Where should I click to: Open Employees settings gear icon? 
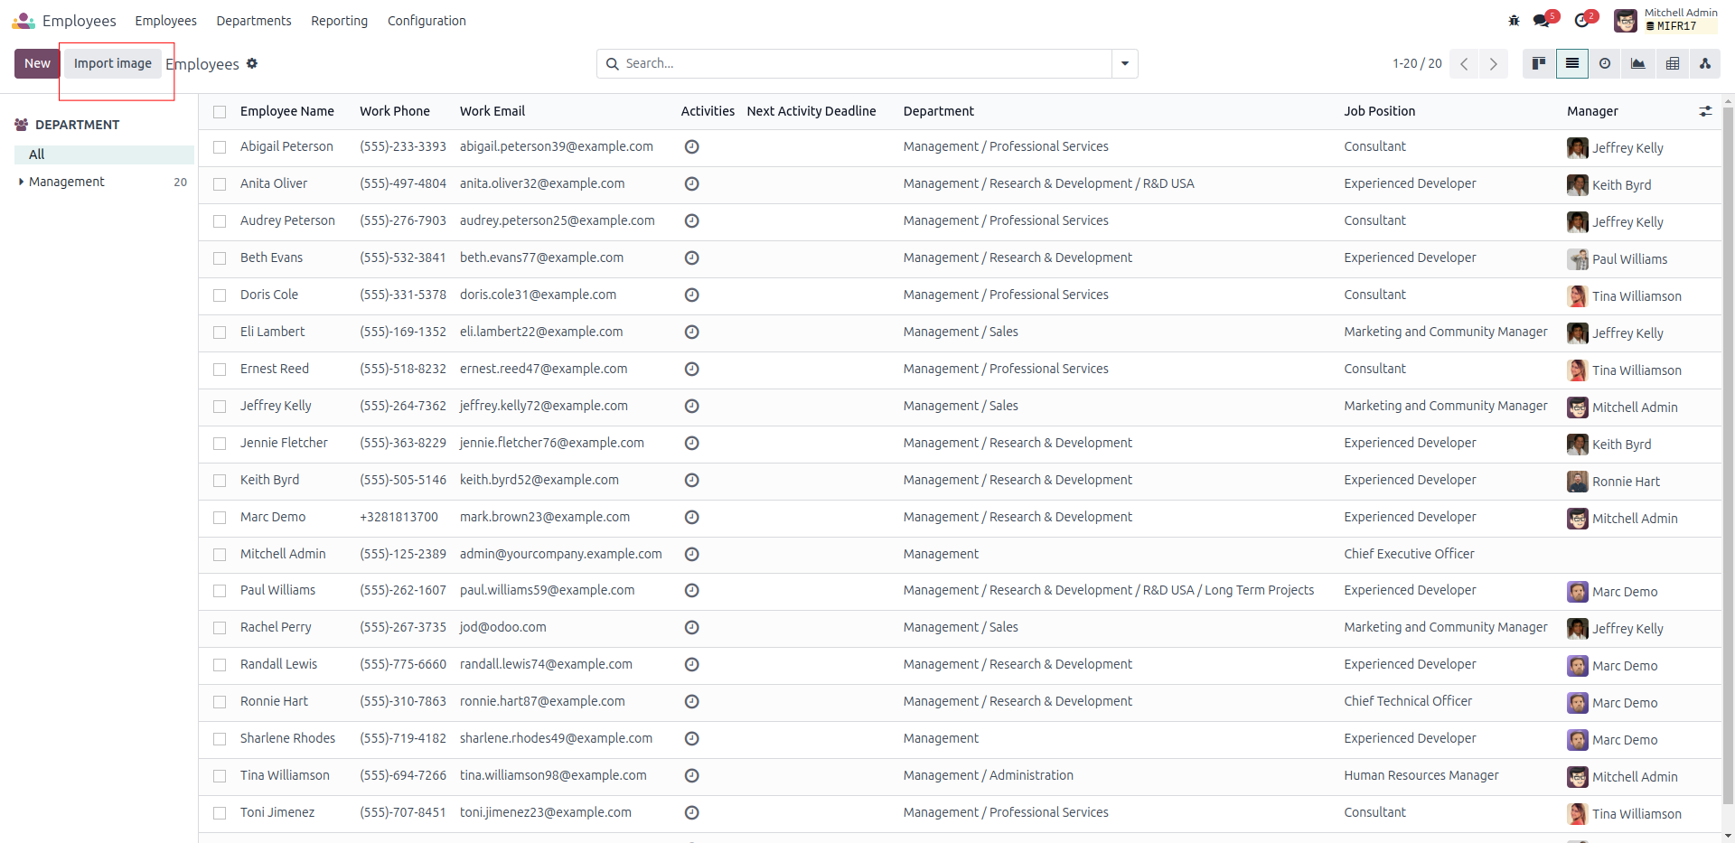click(x=252, y=63)
